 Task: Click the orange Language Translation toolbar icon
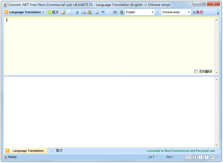point(6,12)
